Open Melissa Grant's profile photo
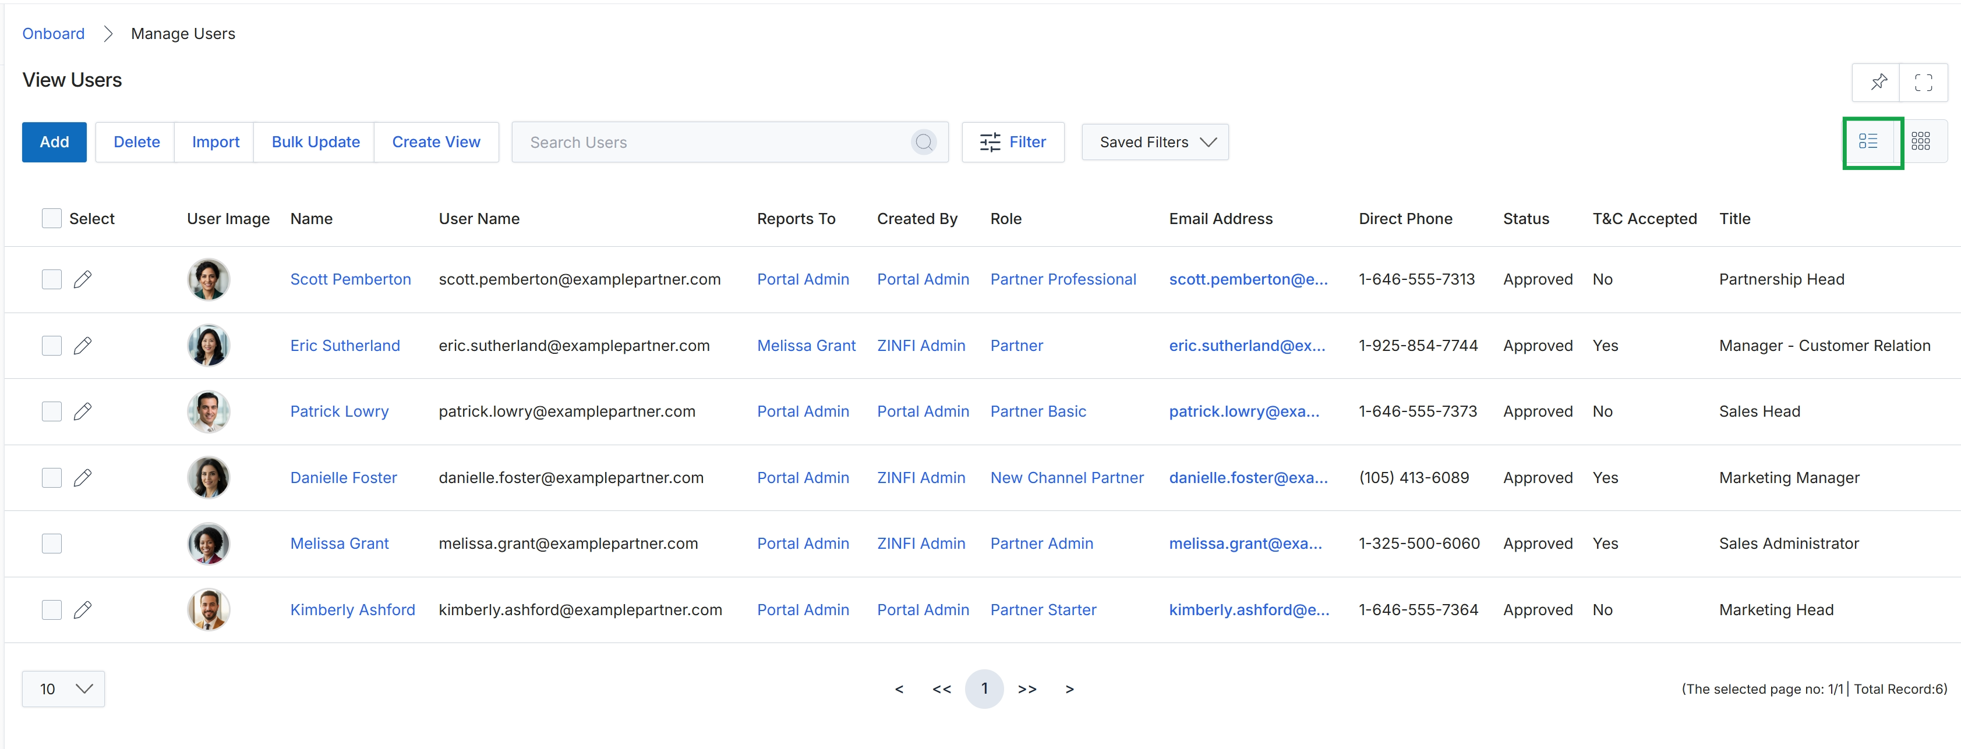 point(208,544)
